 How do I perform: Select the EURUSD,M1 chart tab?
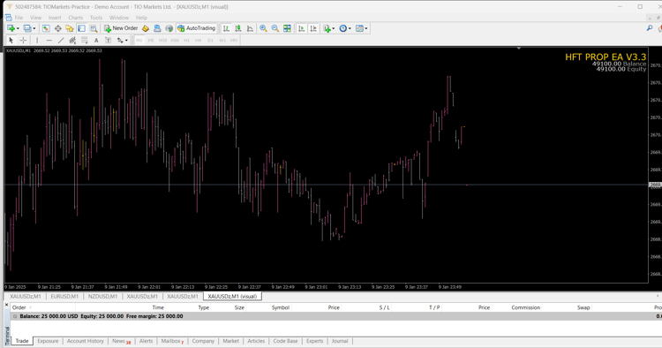click(x=64, y=297)
